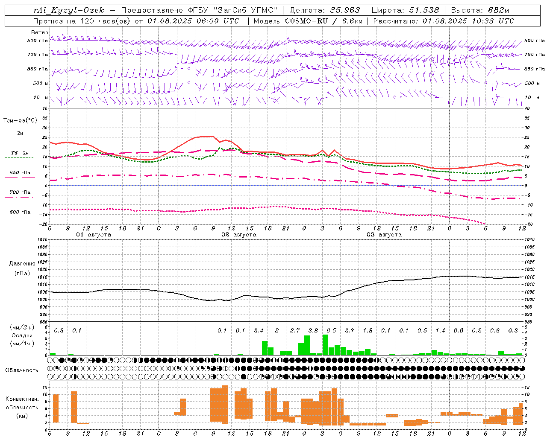Image resolution: width=547 pixels, height=437 pixels.
Task: Click the 6.5 precipitation total value
Action: [331, 331]
